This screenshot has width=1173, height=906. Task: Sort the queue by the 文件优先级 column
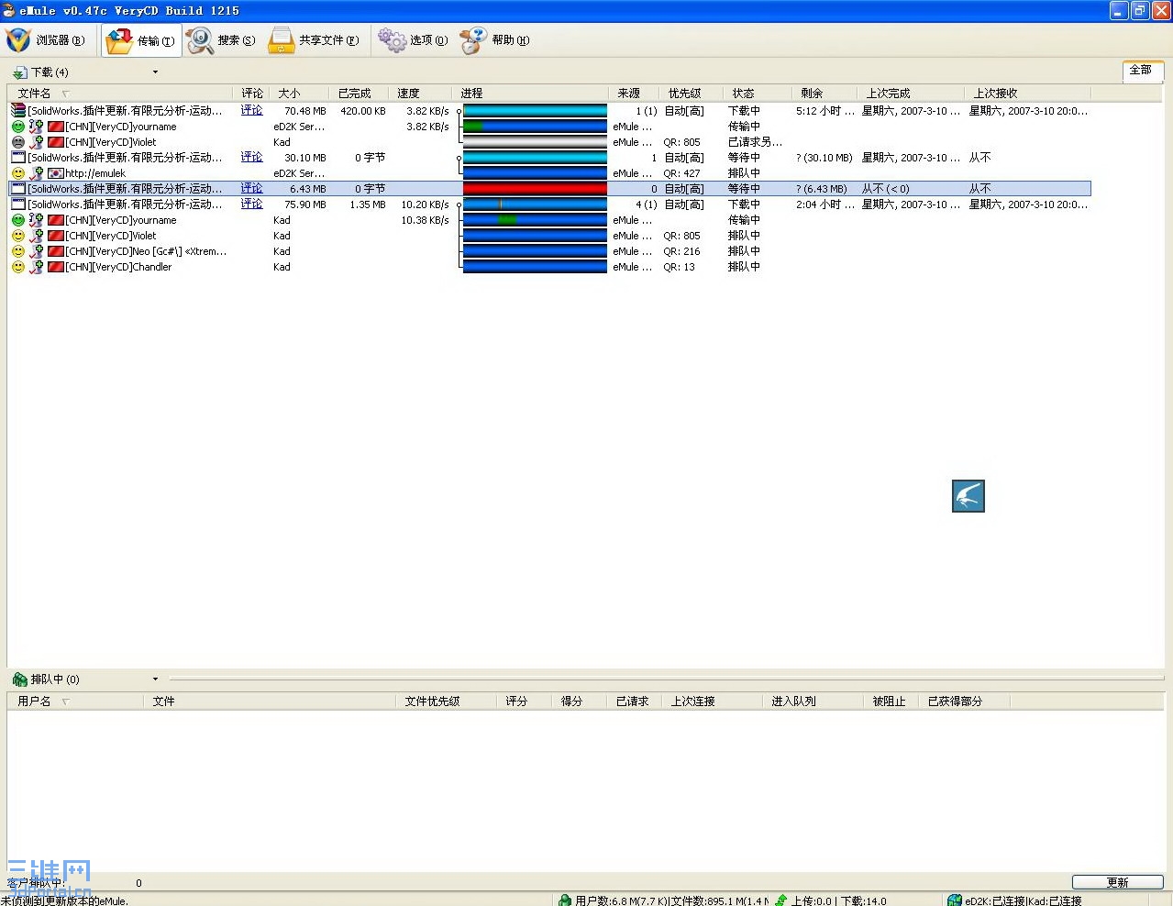point(447,702)
